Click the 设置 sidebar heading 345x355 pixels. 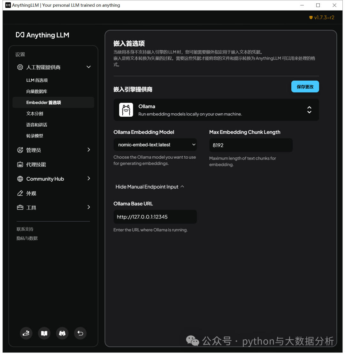pyautogui.click(x=20, y=54)
